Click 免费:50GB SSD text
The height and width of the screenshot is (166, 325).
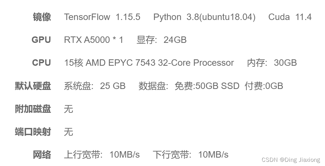pos(207,86)
